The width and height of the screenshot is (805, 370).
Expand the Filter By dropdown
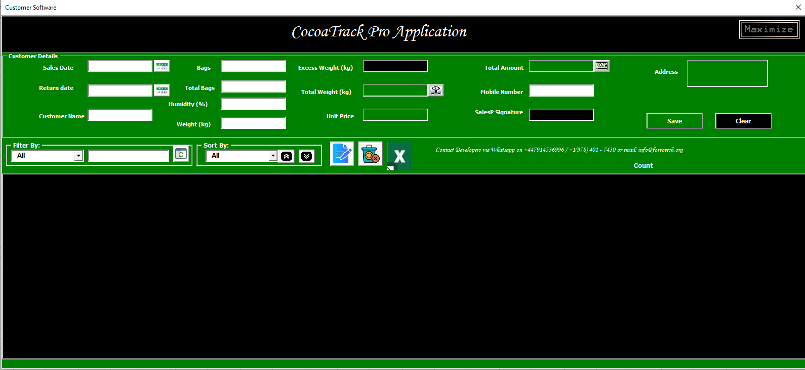(x=78, y=156)
